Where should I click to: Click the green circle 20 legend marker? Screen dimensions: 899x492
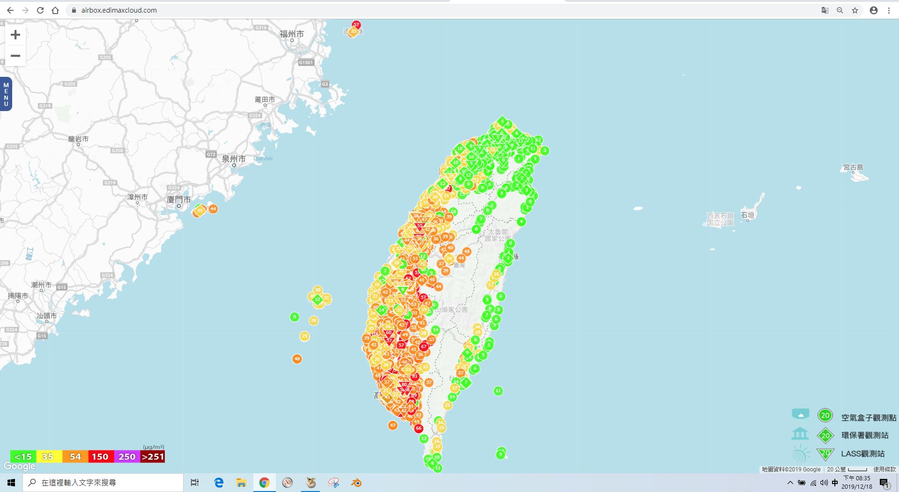click(x=825, y=415)
